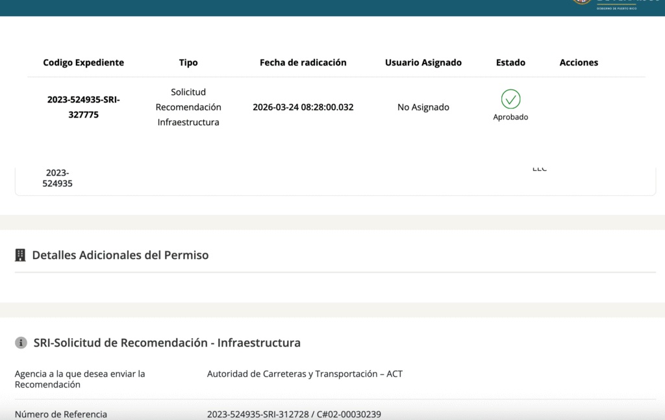Click the Agencia a la que desea enviar label
Viewport: 665px width, 420px height.
click(80, 379)
